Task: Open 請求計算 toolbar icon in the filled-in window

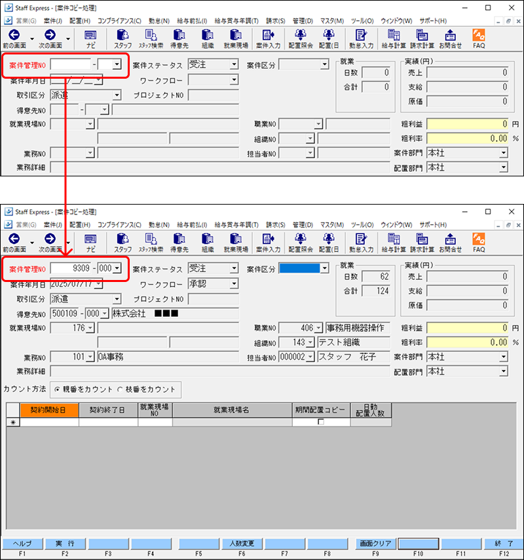Action: point(422,239)
